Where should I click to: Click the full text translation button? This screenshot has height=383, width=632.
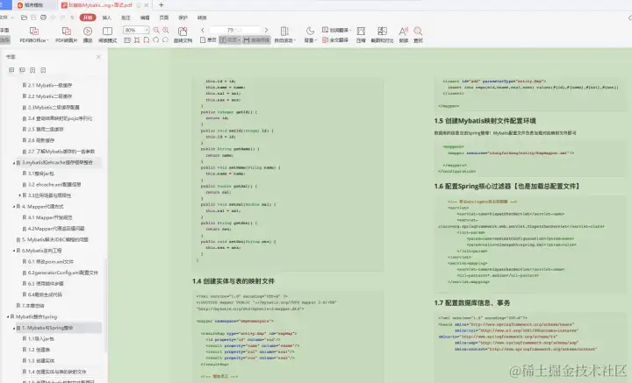(x=335, y=39)
